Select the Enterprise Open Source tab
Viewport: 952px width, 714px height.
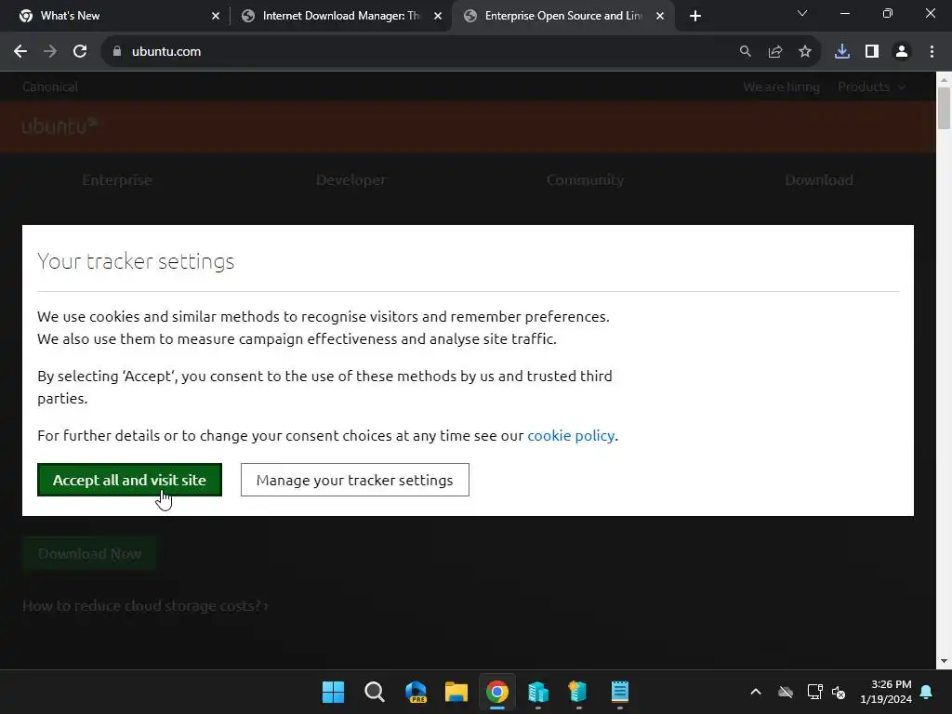[x=562, y=16]
